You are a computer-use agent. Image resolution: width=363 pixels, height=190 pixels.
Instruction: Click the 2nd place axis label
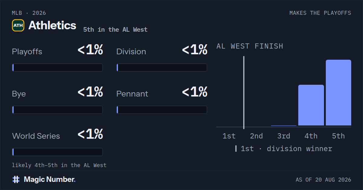click(256, 136)
